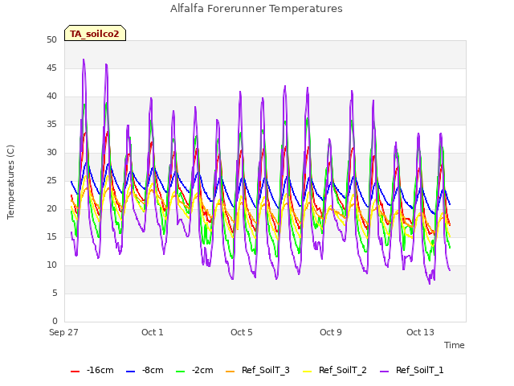Click the 0 y-axis tick label
Screen dimensions: 514x386
point(55,322)
